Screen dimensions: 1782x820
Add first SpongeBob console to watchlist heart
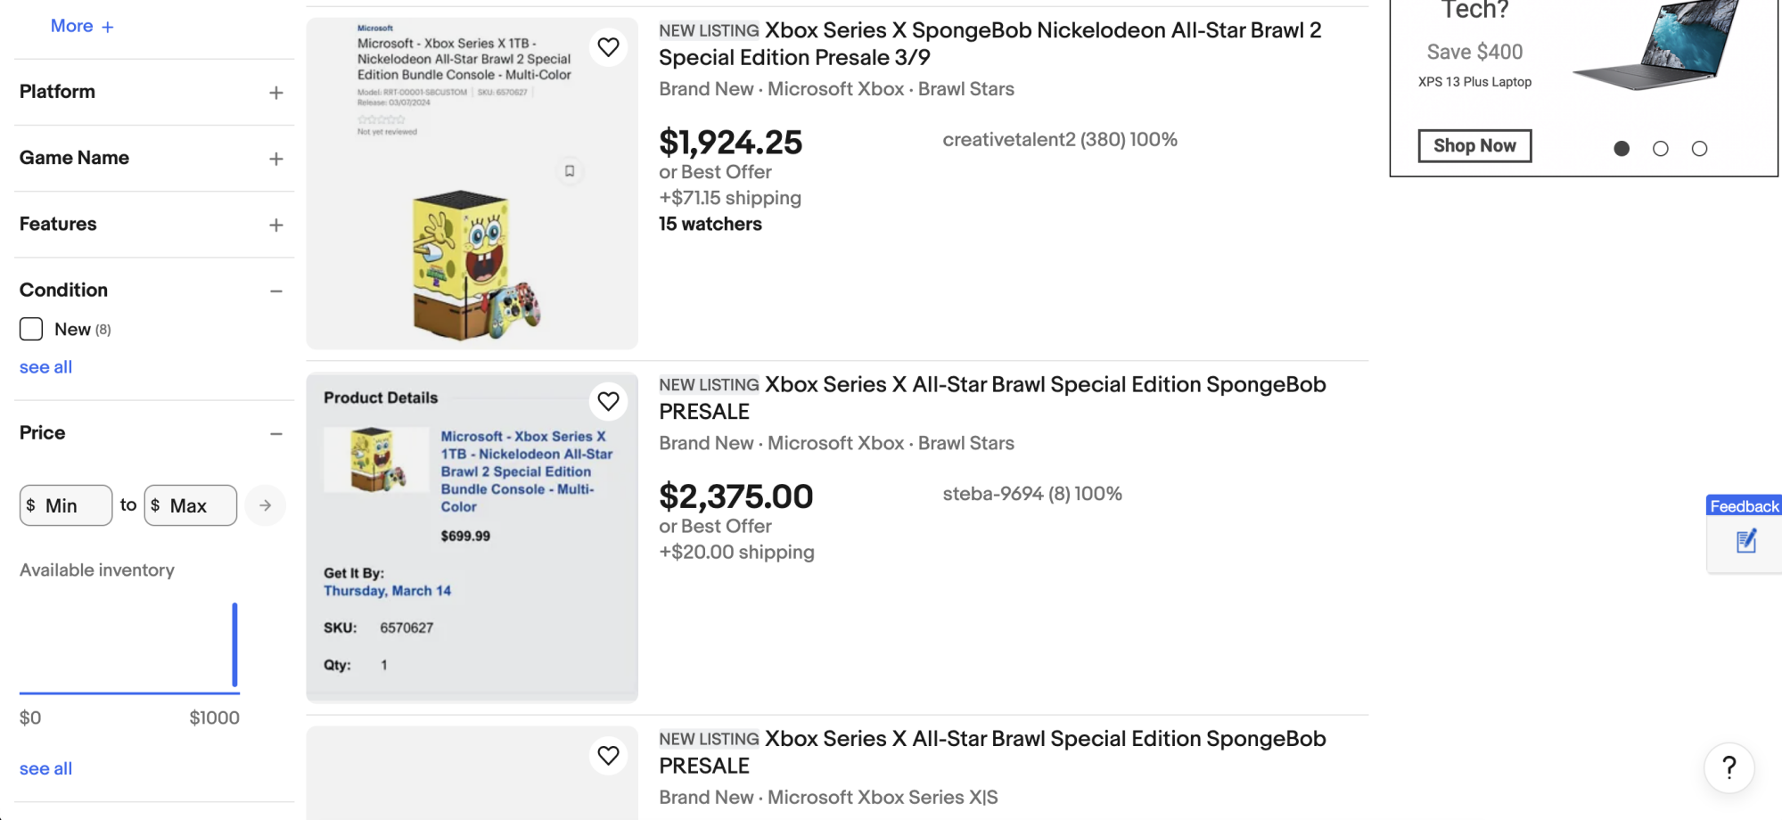pyautogui.click(x=608, y=47)
